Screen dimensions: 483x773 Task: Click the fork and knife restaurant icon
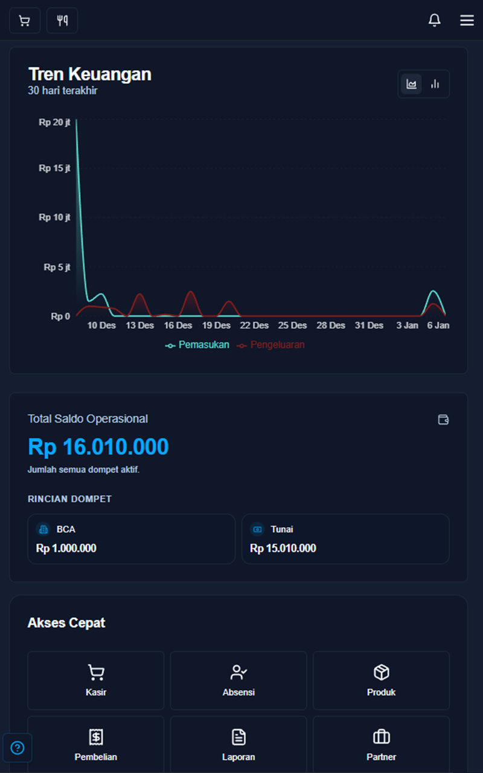62,21
